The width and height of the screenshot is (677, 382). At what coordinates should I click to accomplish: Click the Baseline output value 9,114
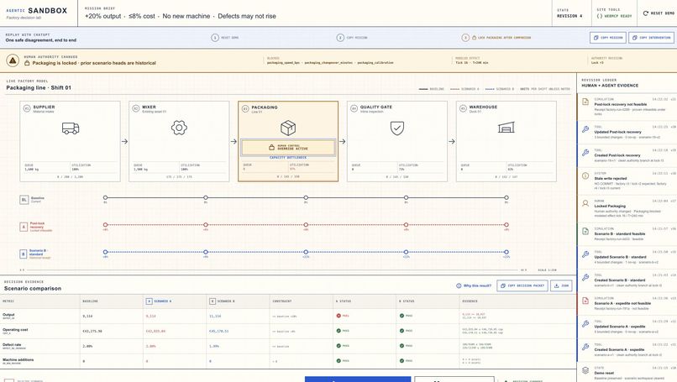pos(87,316)
